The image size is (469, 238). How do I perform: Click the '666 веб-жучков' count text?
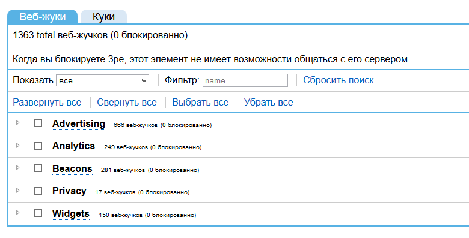click(x=135, y=125)
